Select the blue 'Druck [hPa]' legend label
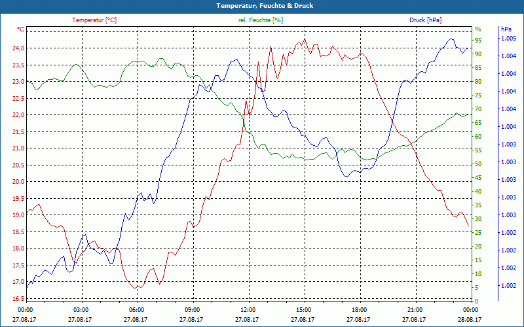524x327 pixels. click(x=425, y=20)
